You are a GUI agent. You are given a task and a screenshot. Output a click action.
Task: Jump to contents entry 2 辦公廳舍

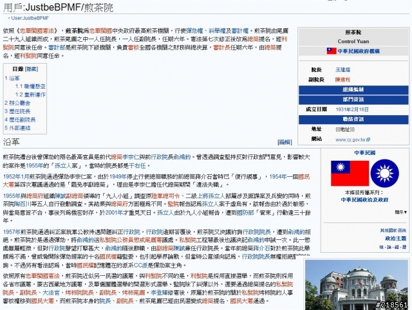click(17, 103)
